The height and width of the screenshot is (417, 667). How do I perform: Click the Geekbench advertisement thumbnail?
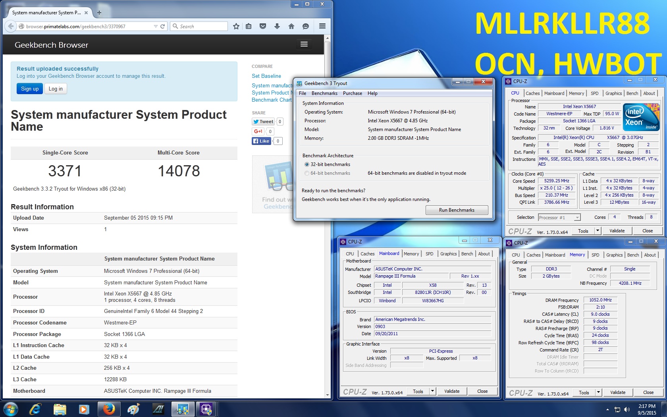point(273,183)
